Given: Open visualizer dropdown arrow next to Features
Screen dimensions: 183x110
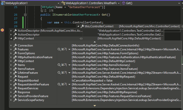Looking at the screenshot, I should click(x=69, y=50).
